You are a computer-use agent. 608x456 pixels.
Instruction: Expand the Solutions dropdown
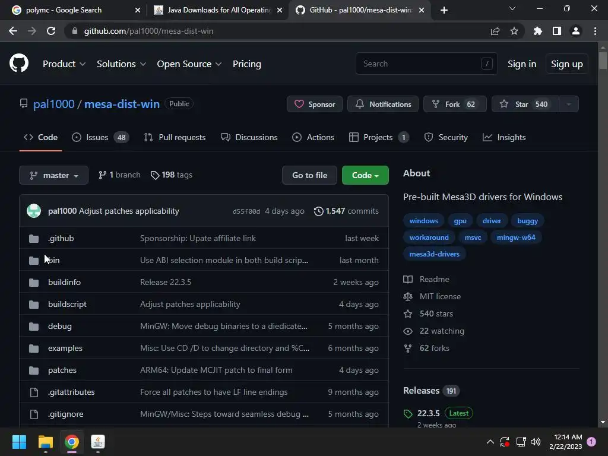pyautogui.click(x=121, y=64)
